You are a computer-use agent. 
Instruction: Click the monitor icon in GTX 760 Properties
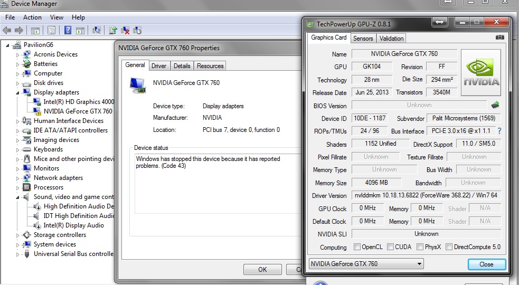coord(138,85)
